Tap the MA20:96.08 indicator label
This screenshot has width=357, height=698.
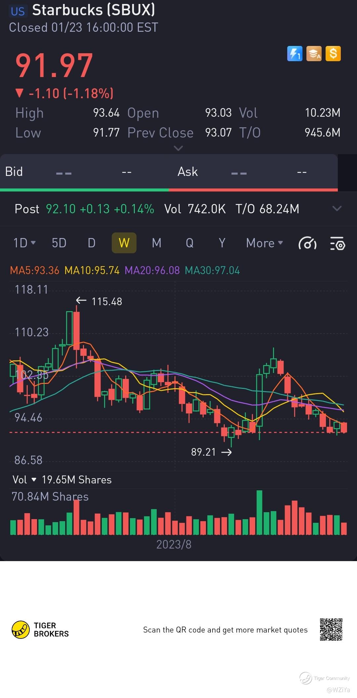(x=152, y=270)
